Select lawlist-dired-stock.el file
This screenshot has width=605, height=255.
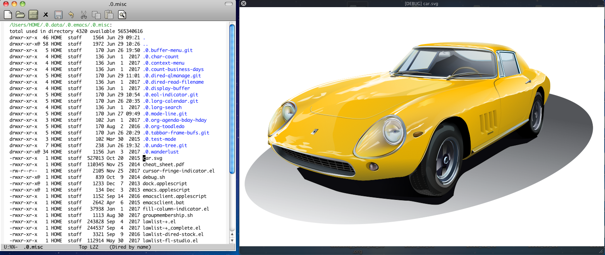pyautogui.click(x=173, y=234)
